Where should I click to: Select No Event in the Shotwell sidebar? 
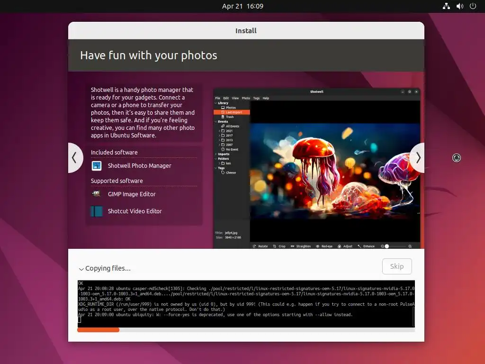point(230,149)
